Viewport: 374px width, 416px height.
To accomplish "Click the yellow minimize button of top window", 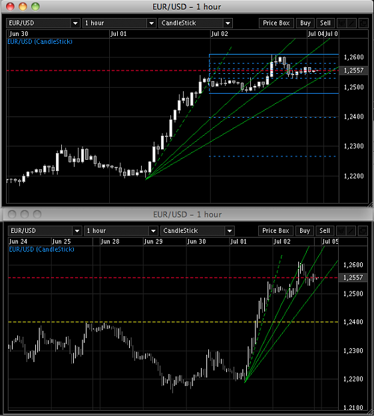I will 23,7.
